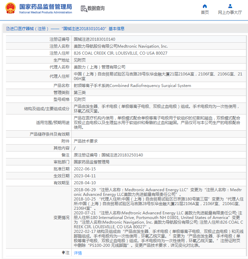248x259 pixels.
Task: Go to 首页 text link
Action: tap(205, 13)
